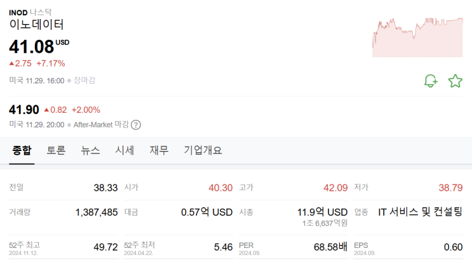Click the IT 서비스 및 컨설팅 sector link
The image size is (472, 260).
click(420, 212)
